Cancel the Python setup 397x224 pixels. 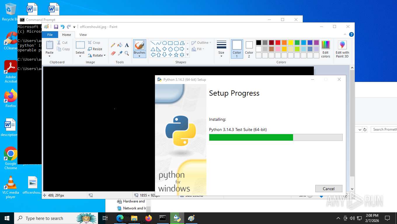329,189
